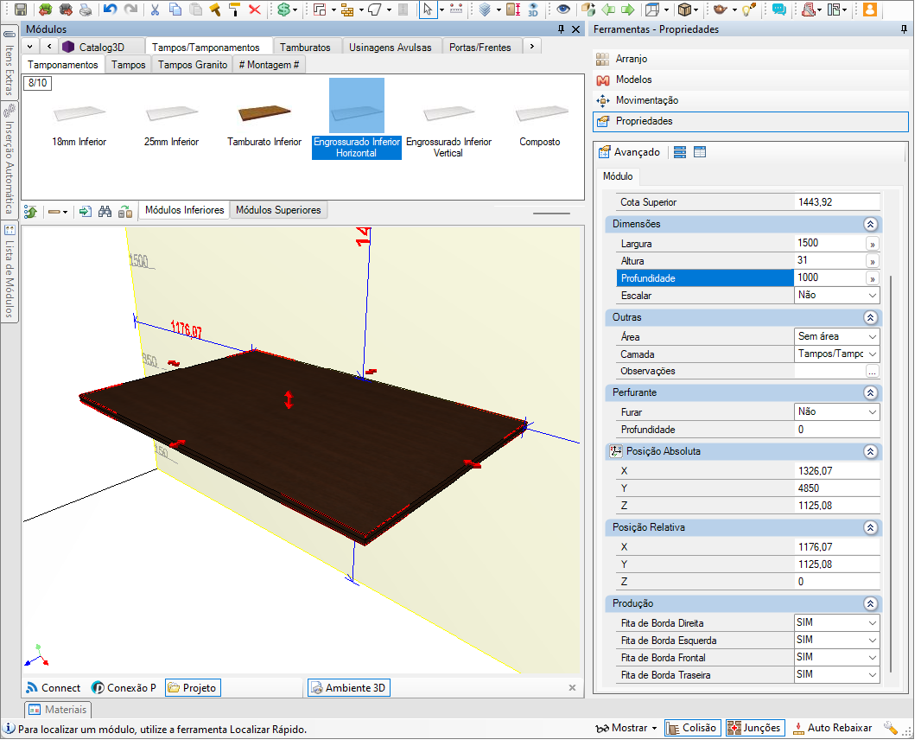Click the Altura value field

point(829,260)
